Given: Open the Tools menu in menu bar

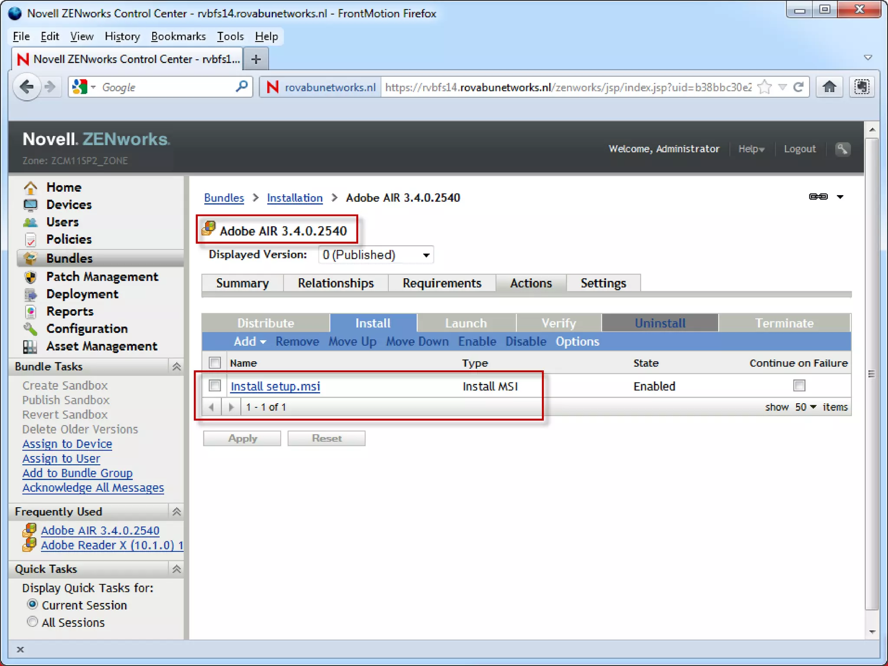Looking at the screenshot, I should click(x=230, y=36).
